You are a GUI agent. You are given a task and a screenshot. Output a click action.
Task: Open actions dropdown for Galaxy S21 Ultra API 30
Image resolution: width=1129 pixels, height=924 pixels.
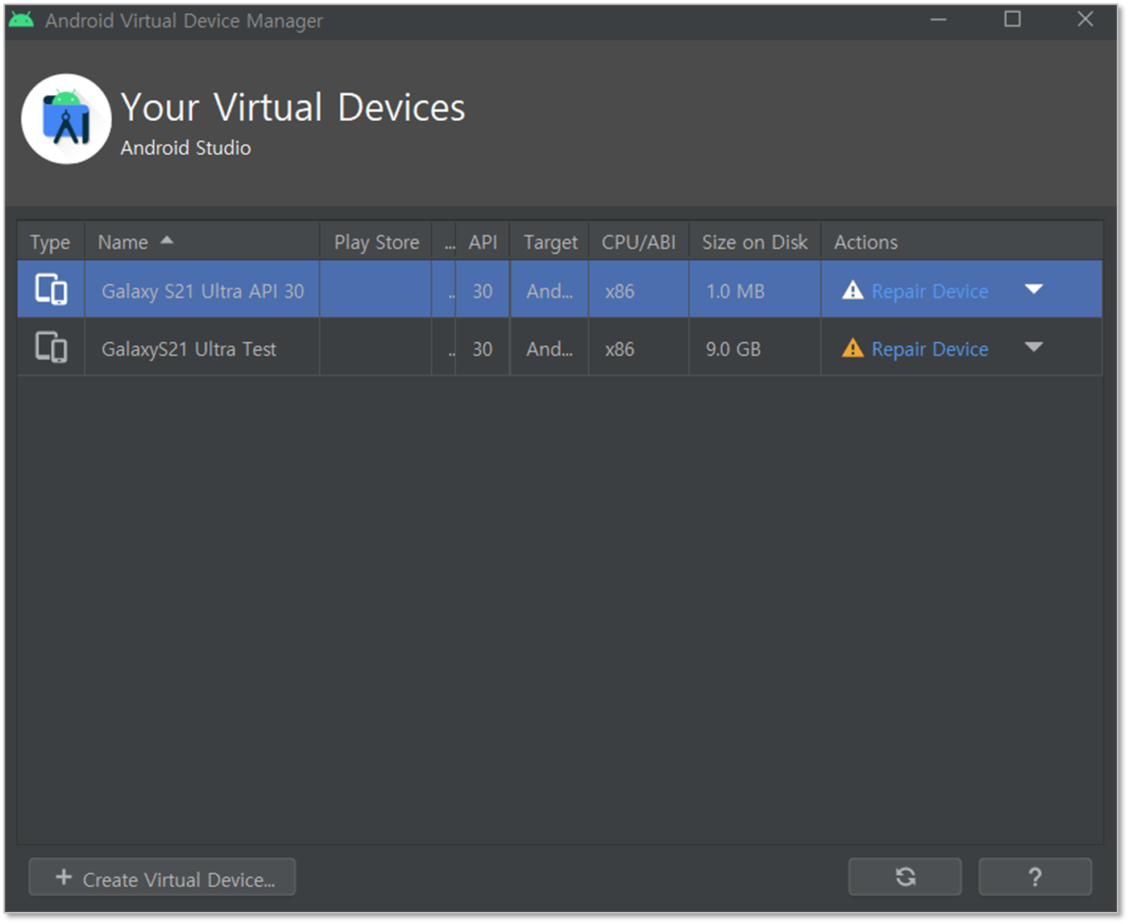click(x=1034, y=289)
